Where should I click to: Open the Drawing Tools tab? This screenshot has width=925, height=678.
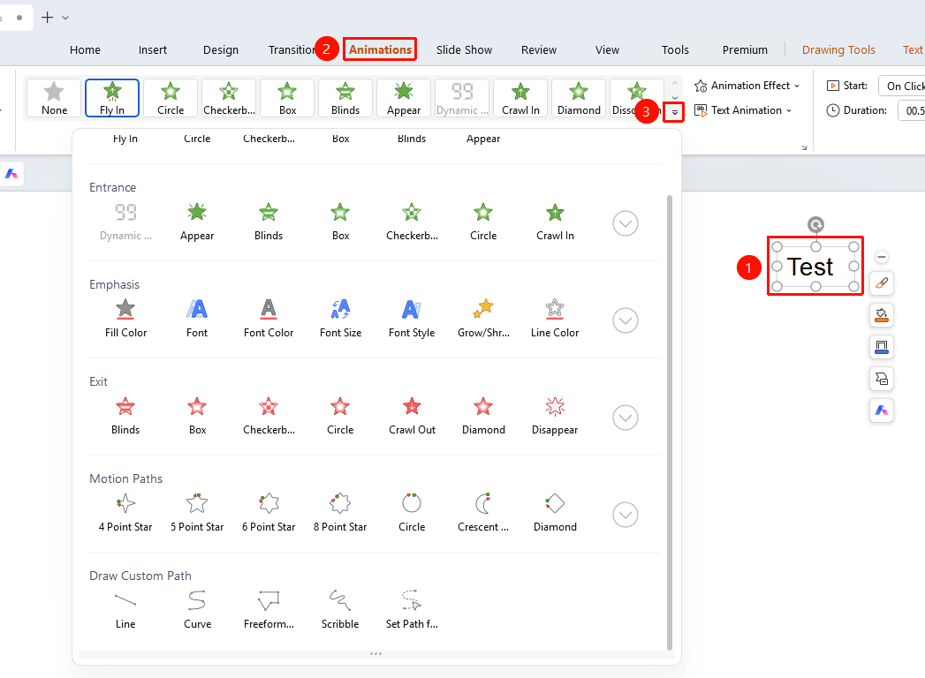(x=838, y=50)
